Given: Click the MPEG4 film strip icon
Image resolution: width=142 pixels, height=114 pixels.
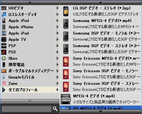Looking at the screenshot, I should click(x=66, y=99).
